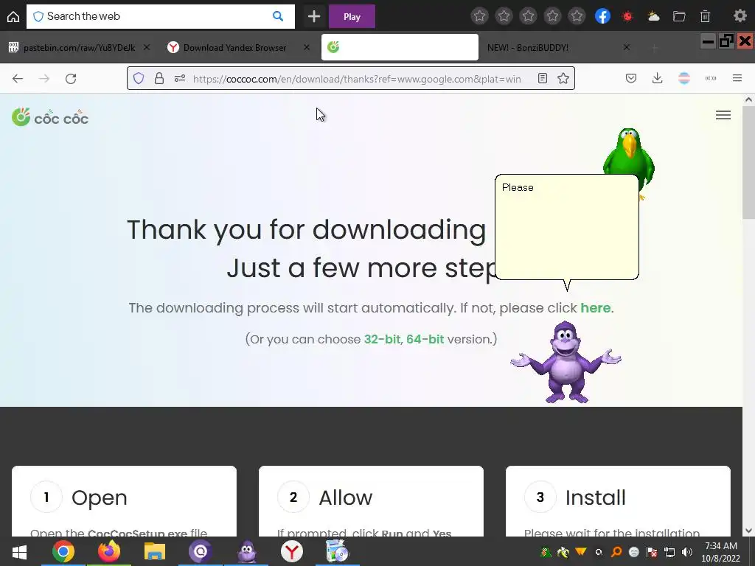Click the purple Play button
755x566 pixels.
click(352, 16)
